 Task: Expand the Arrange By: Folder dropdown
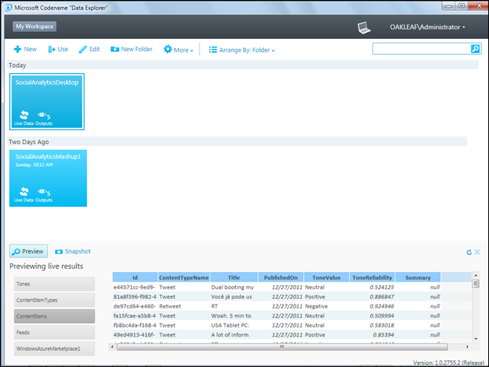(x=241, y=49)
